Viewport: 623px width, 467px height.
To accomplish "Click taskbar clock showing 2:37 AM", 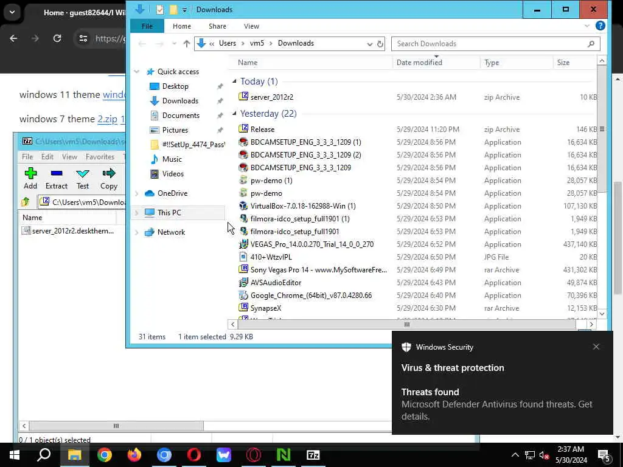I will click(x=571, y=455).
